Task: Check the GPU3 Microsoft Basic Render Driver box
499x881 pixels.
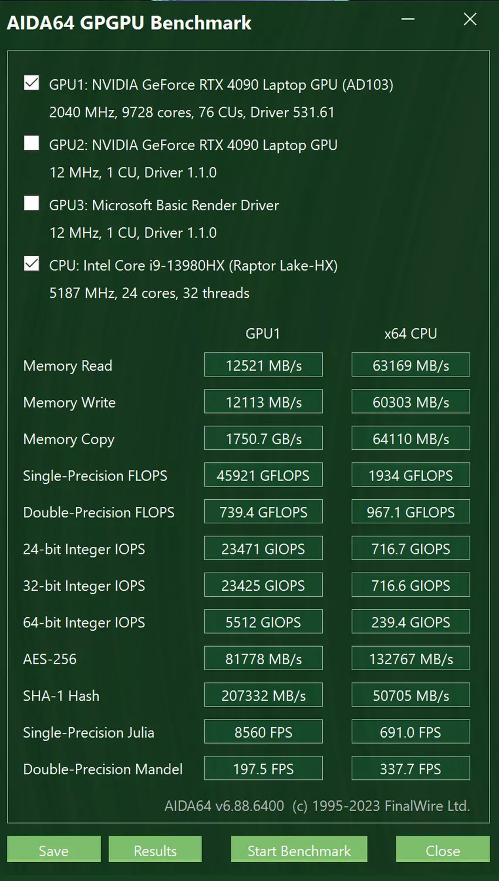Action: click(x=32, y=204)
